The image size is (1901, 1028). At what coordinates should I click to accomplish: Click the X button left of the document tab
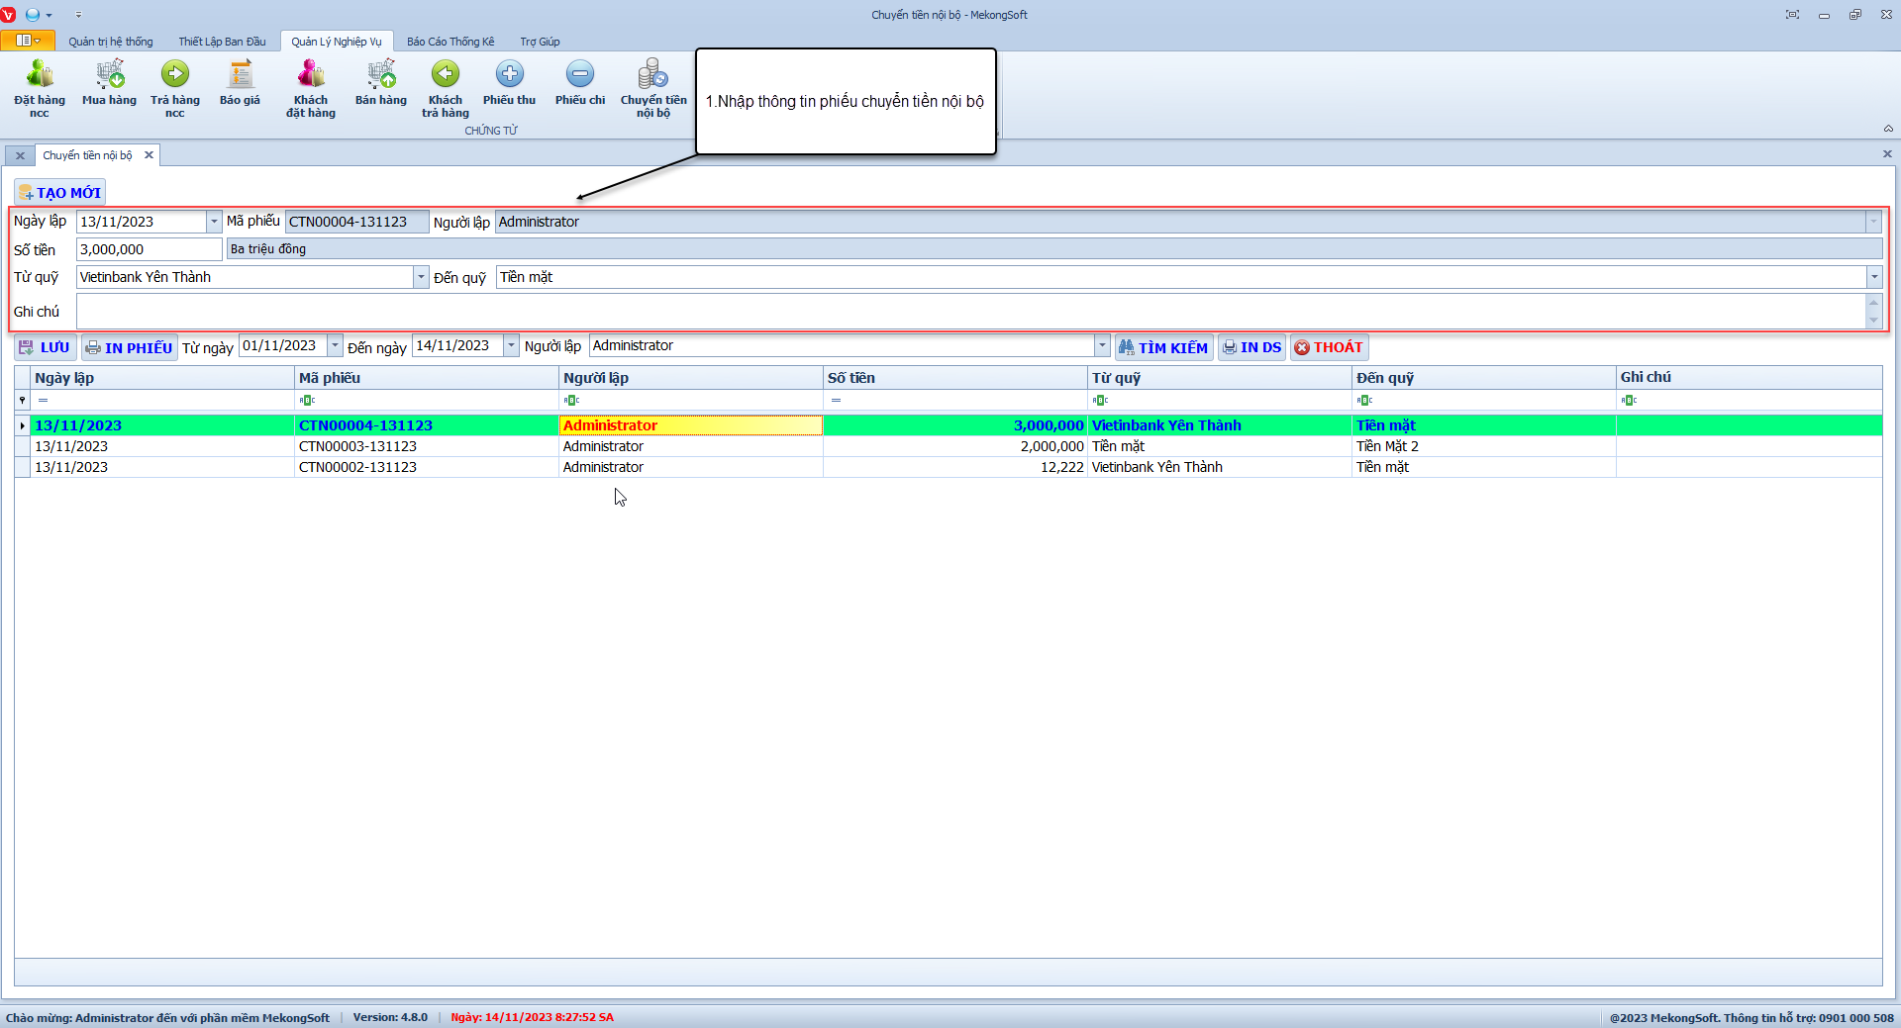pos(20,155)
